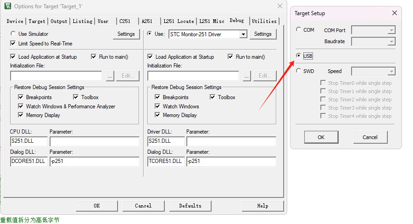
Task: Go to the User tab
Action: tap(103, 22)
